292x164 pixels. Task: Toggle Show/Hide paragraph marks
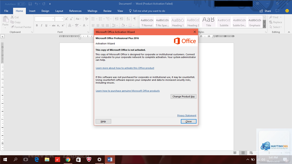pos(135,19)
